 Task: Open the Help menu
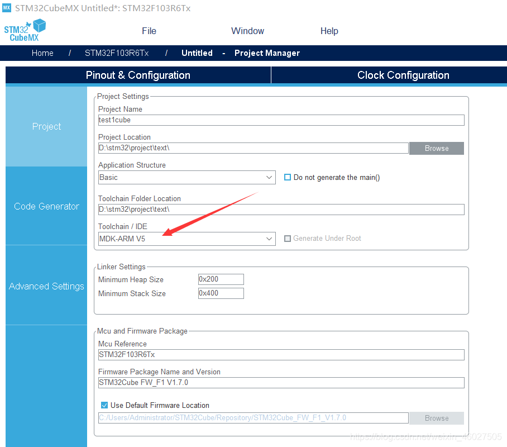[x=329, y=31]
